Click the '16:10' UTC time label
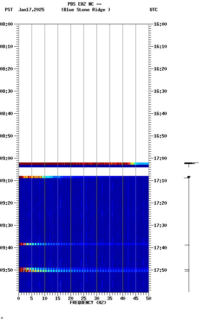The height and width of the screenshot is (322, 205). pos(160,47)
